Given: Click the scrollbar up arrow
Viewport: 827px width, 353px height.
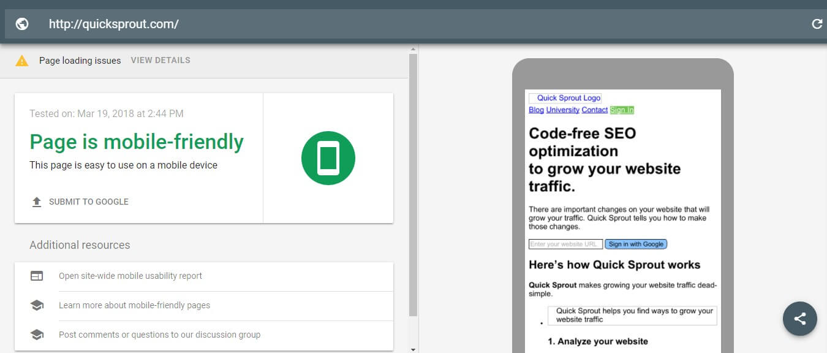Looking at the screenshot, I should click(x=413, y=48).
